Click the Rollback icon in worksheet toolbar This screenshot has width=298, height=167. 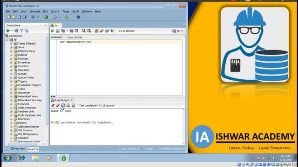[89, 31]
